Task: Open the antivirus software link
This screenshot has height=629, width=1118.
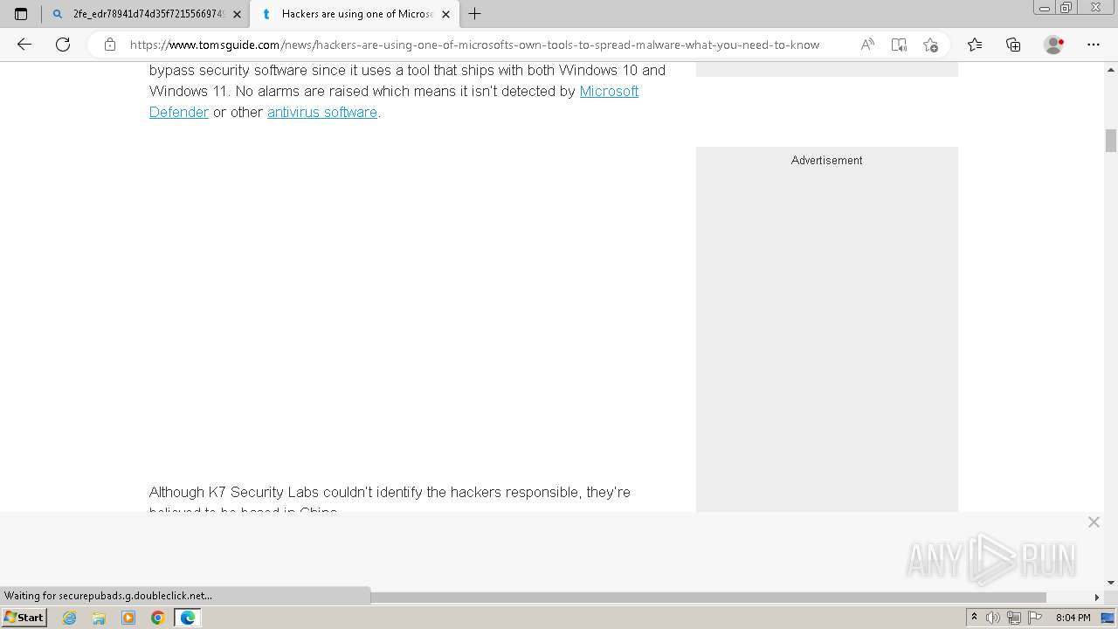Action: tap(322, 112)
